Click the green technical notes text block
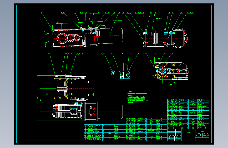Image resolution: width=228 pixels, height=148 pixels. point(138,97)
